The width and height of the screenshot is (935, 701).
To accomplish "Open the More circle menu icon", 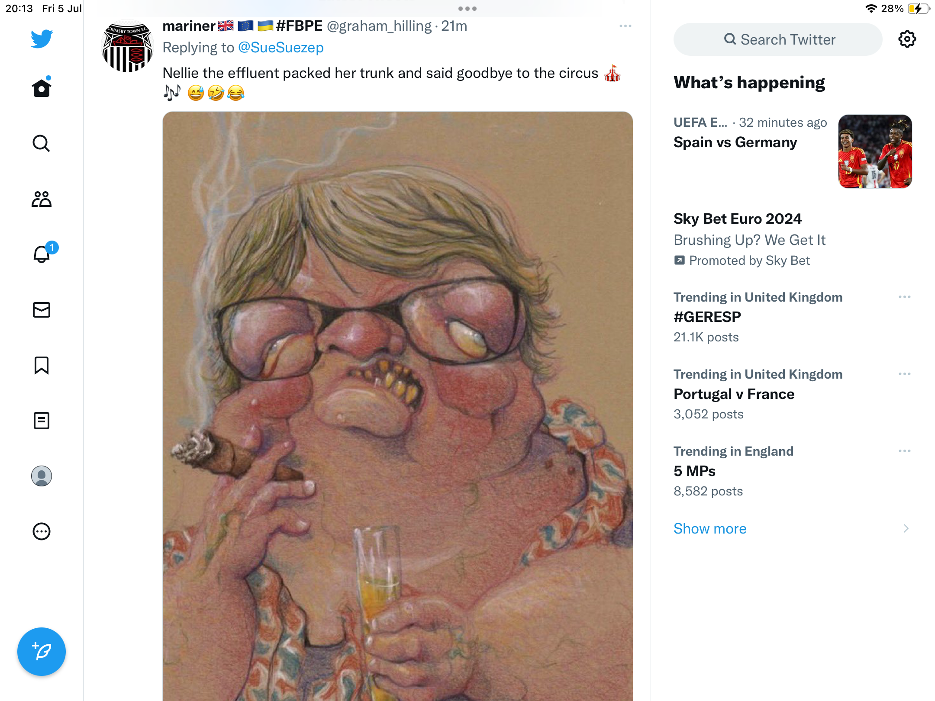I will (42, 531).
